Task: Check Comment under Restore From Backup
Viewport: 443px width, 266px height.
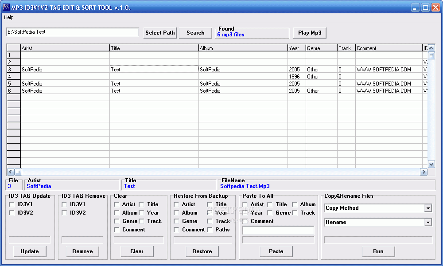Action: pos(176,230)
